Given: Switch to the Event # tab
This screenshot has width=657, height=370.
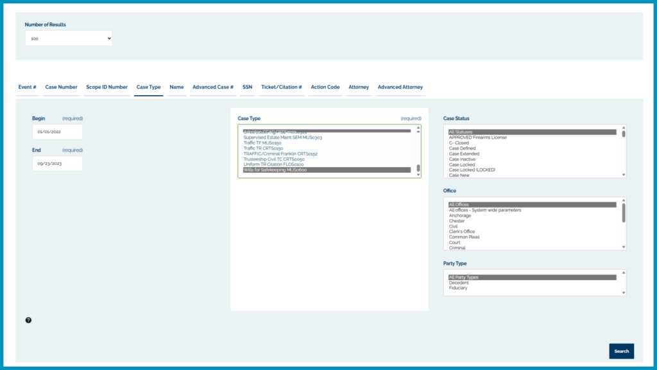Looking at the screenshot, I should [x=27, y=87].
